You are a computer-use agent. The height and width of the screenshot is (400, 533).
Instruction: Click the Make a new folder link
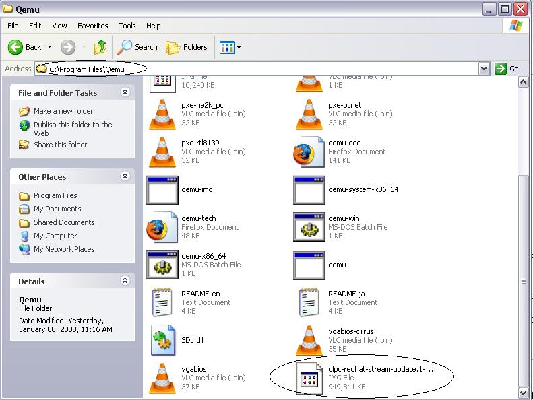pyautogui.click(x=63, y=111)
